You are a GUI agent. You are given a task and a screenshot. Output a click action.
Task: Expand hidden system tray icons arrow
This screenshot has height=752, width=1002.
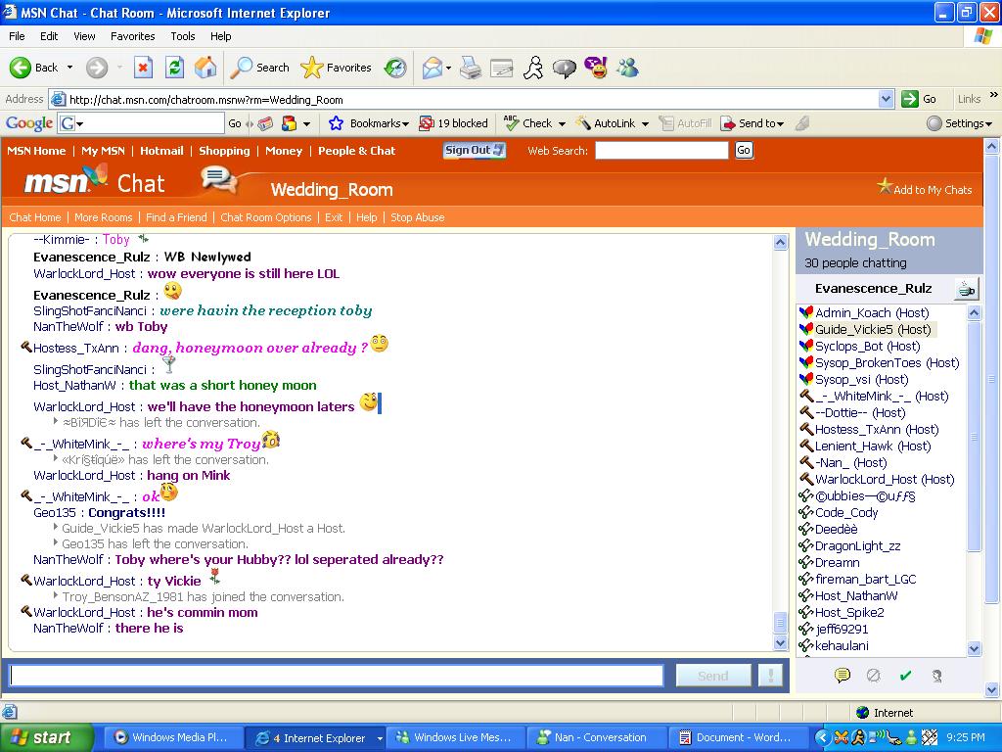pyautogui.click(x=822, y=737)
